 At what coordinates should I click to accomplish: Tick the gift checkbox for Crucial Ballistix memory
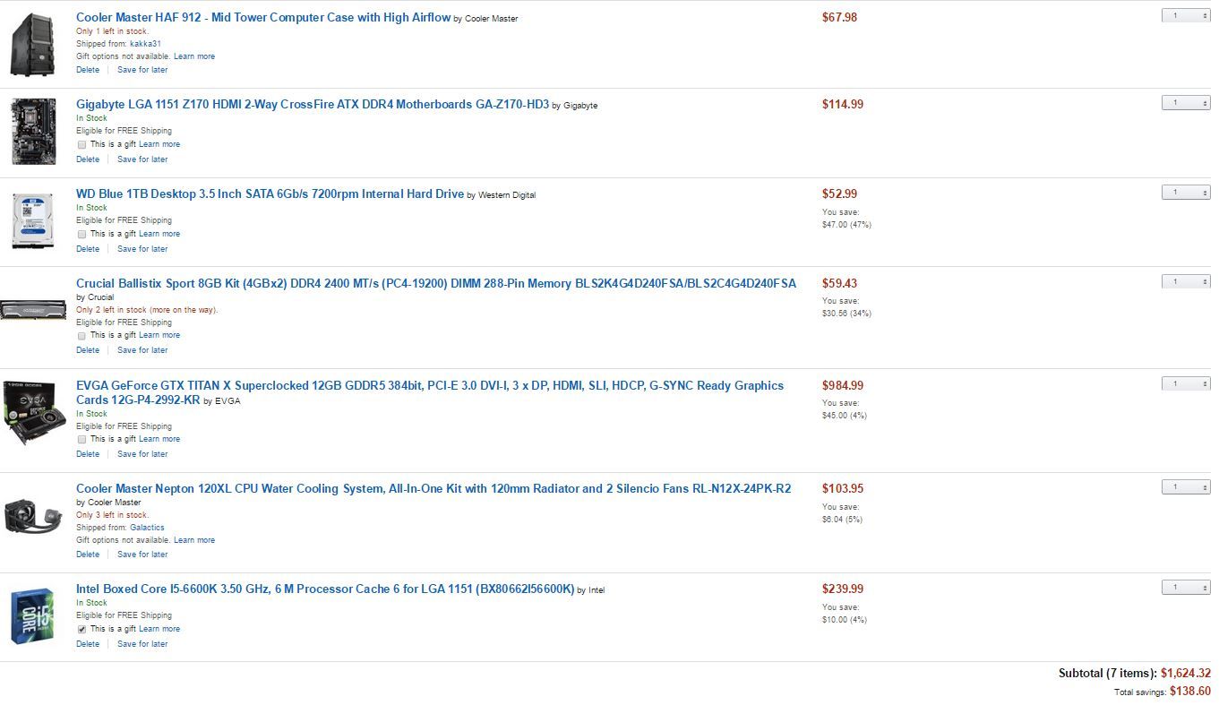pos(82,335)
